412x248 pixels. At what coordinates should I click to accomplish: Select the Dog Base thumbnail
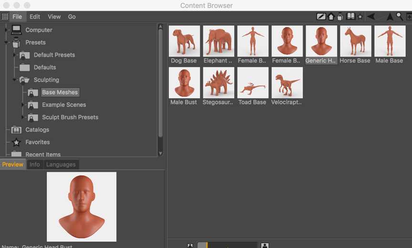click(184, 41)
